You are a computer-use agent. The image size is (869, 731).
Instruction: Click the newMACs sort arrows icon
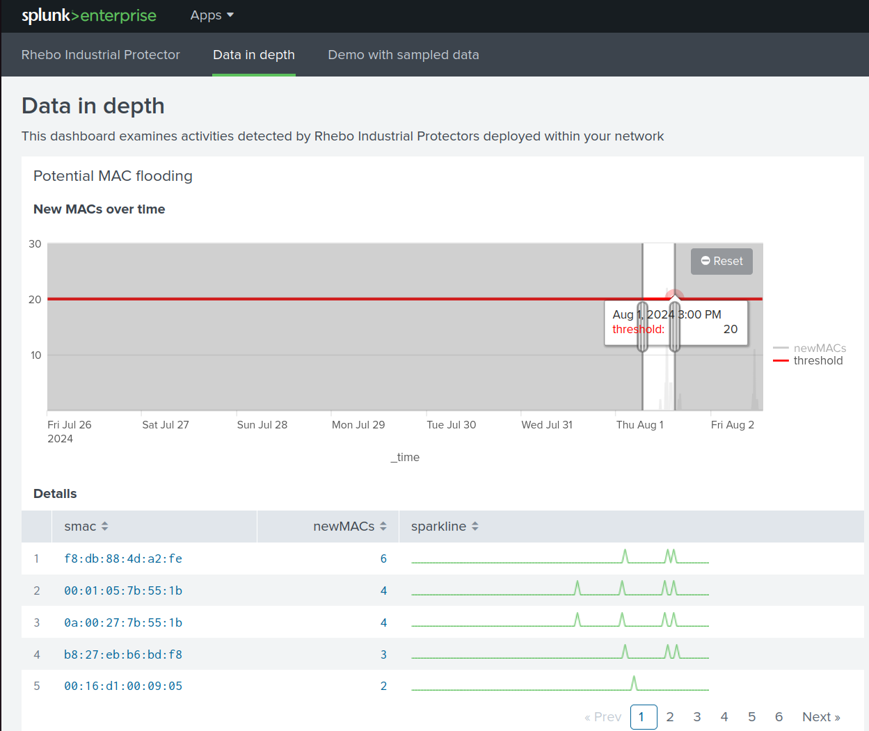click(383, 527)
